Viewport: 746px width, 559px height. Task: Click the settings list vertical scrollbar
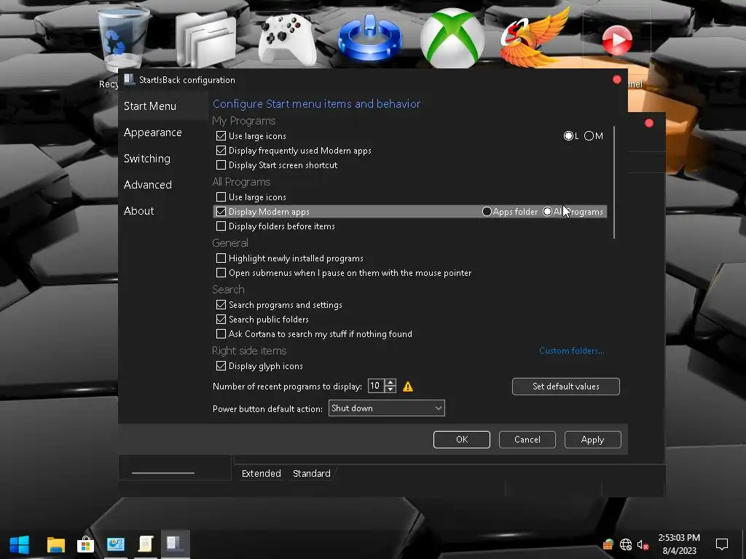coord(614,183)
